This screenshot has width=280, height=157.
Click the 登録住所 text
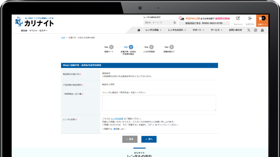pos(106,73)
